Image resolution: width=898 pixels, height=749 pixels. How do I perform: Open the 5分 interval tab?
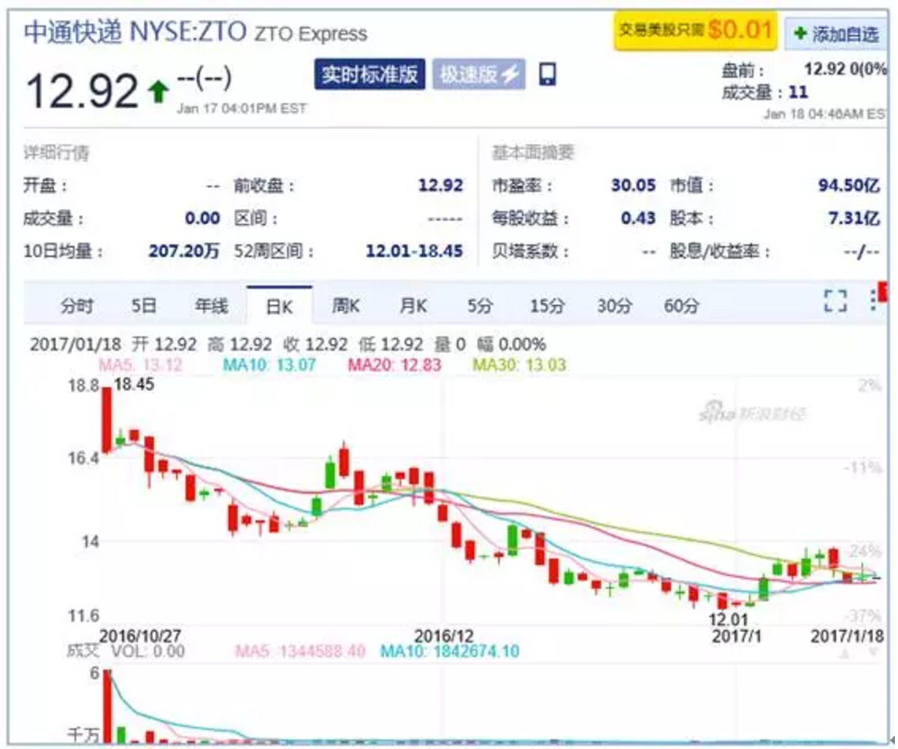480,305
